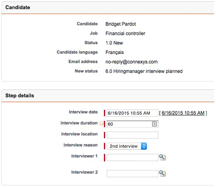Image resolution: width=216 pixels, height=187 pixels.
Task: Click the no-reply@connexys.com email address
Action: [x=132, y=62]
